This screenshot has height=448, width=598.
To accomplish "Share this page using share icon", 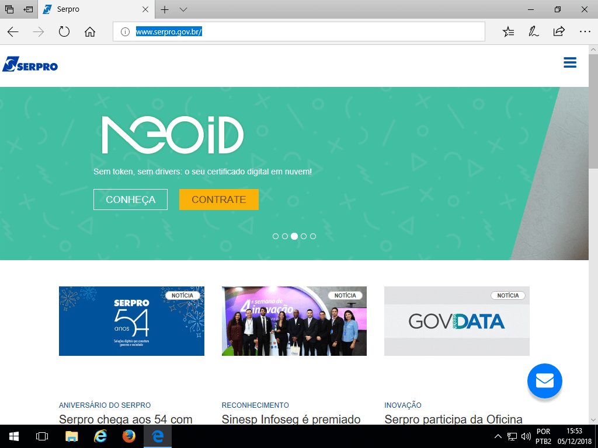I will coord(559,32).
